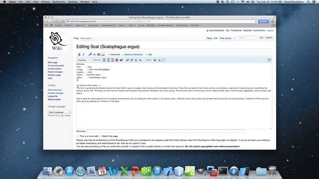Viewport: 319px width, 179px height.
Task: Open Upload file link
Action: [53, 96]
